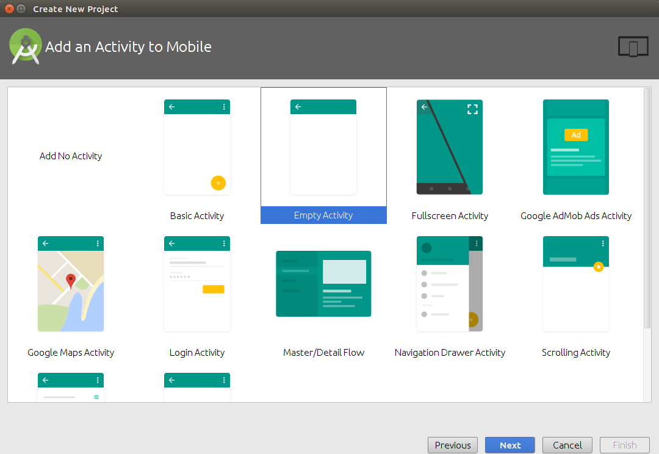
Task: Go back using the Previous button
Action: (452, 445)
